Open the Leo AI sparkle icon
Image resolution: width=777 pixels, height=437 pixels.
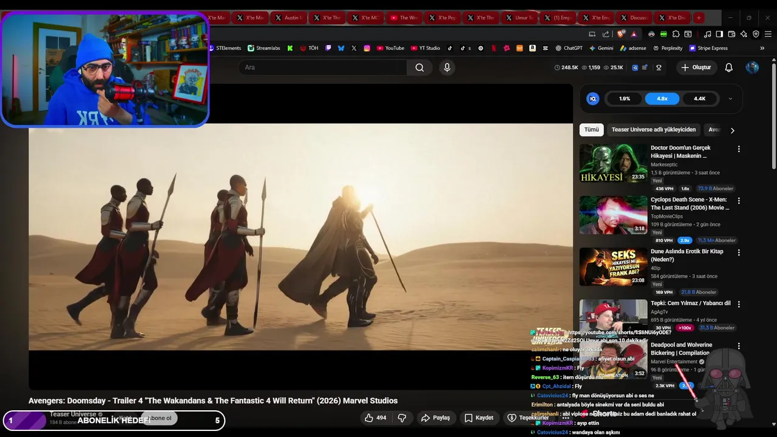[744, 34]
